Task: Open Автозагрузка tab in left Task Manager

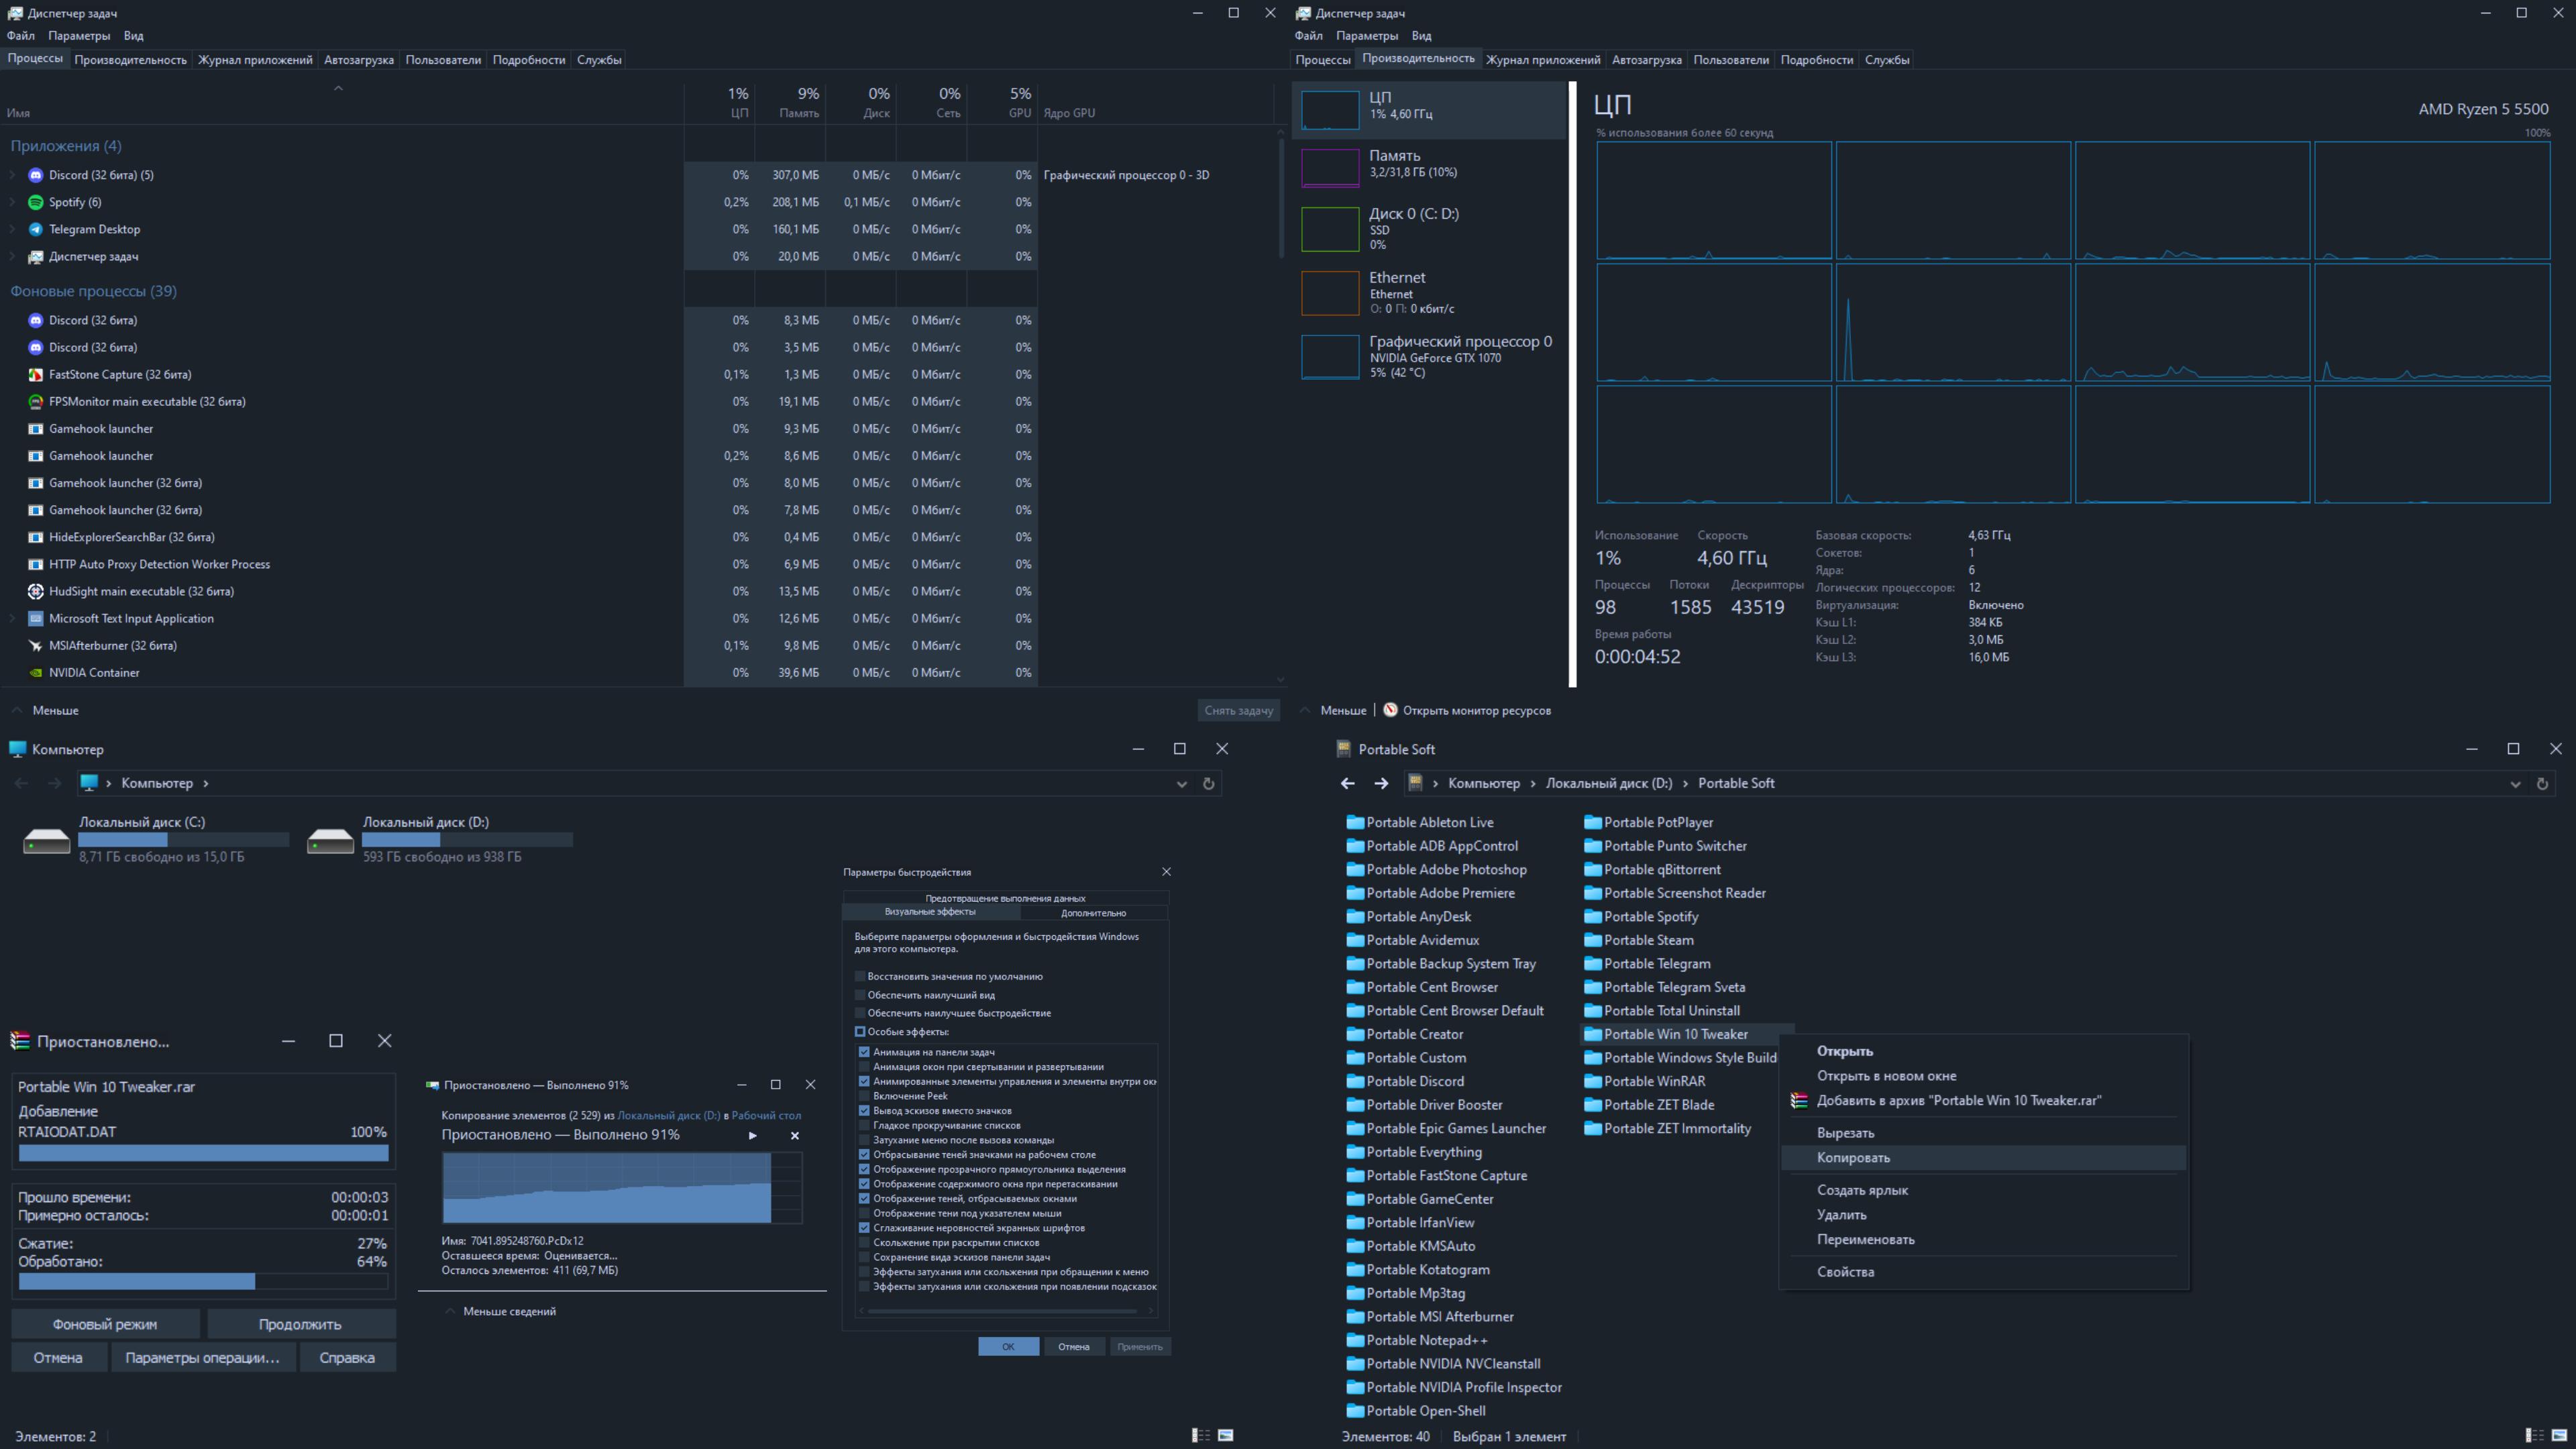Action: coord(358,60)
